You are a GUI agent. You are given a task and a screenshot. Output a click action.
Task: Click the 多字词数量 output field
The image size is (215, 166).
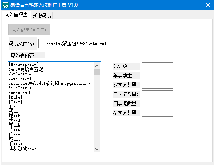(x=158, y=113)
